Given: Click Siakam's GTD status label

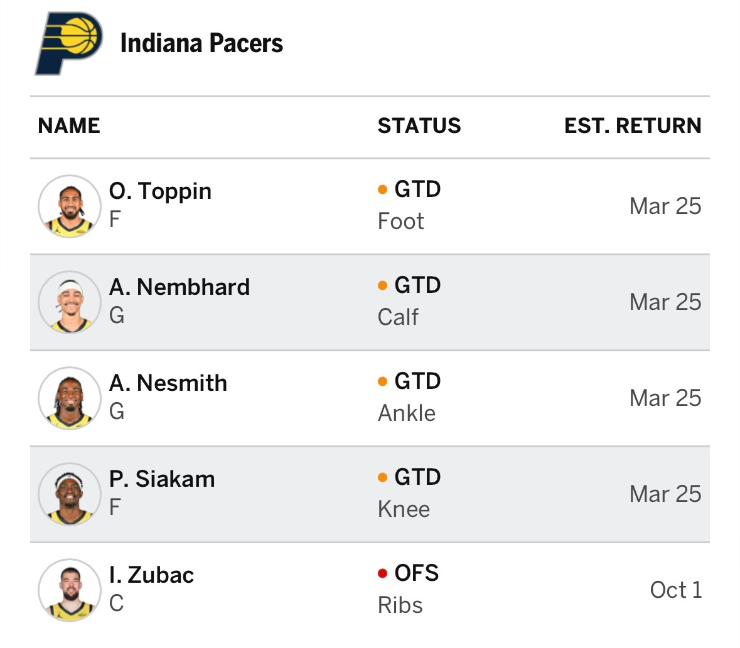Looking at the screenshot, I should [417, 477].
